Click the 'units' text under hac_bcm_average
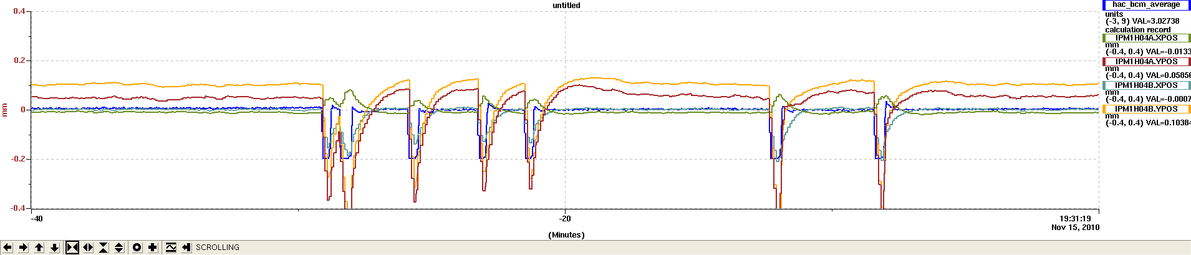The image size is (1191, 255). pos(1114,14)
